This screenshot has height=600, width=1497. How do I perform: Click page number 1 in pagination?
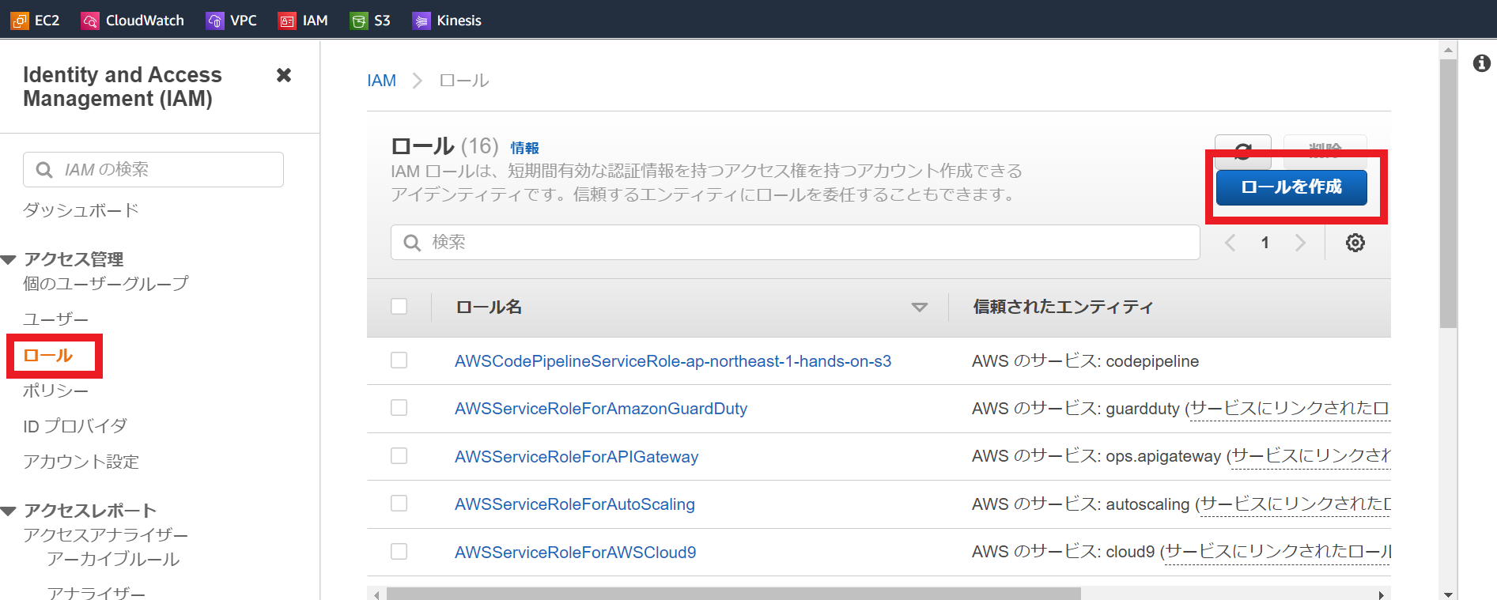pyautogui.click(x=1265, y=243)
